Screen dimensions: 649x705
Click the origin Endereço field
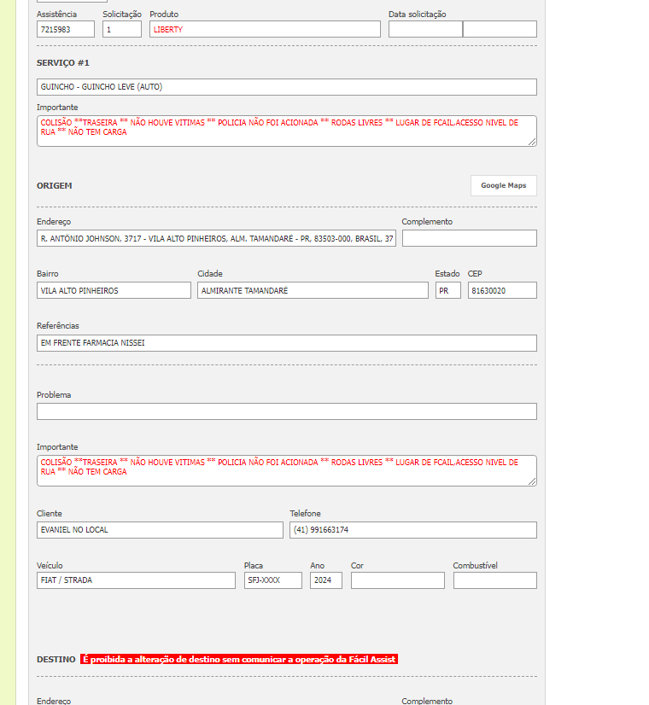click(x=216, y=238)
